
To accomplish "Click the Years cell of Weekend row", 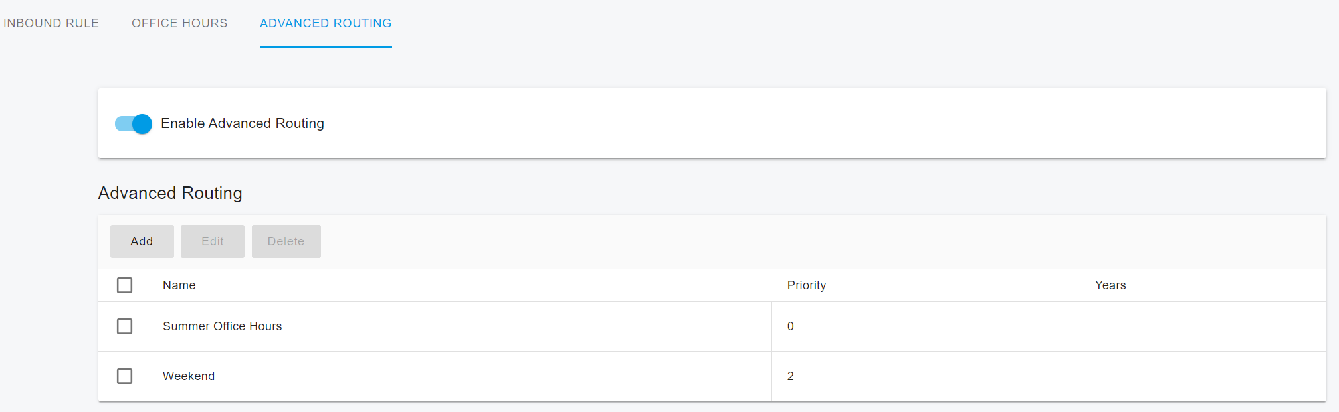I will click(x=1110, y=376).
